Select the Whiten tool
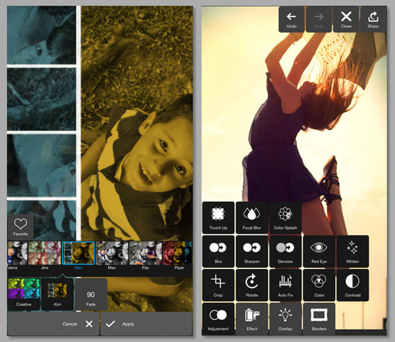Viewport: 395px width, 342px height. click(x=352, y=251)
